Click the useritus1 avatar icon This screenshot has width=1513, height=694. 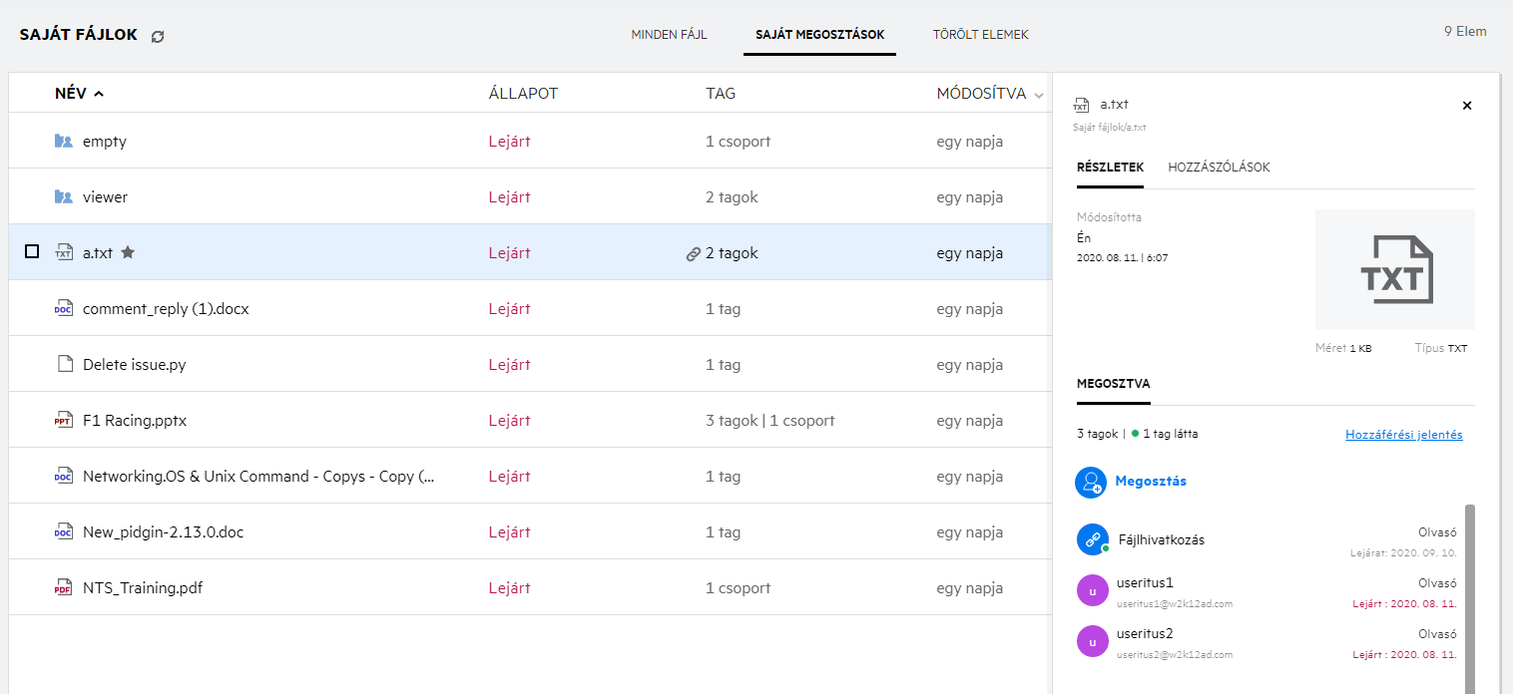pyautogui.click(x=1092, y=589)
